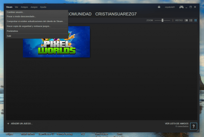Open the Juegos menu

(x=34, y=7)
